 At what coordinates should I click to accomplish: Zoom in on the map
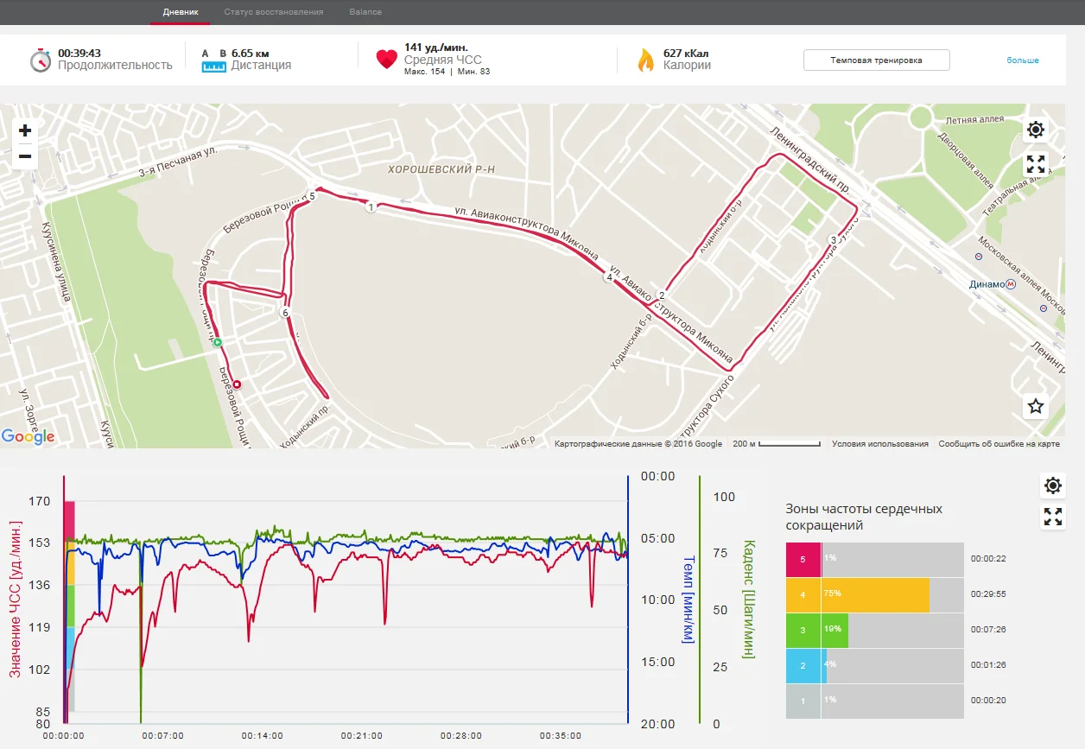point(25,130)
